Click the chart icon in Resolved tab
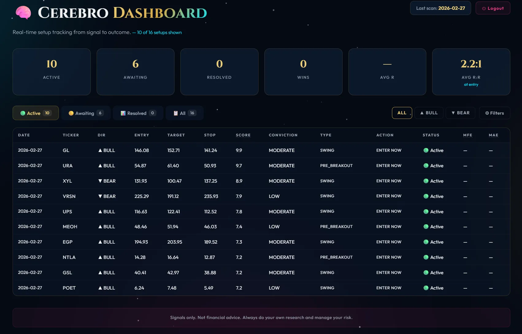This screenshot has width=522, height=334. (x=123, y=113)
